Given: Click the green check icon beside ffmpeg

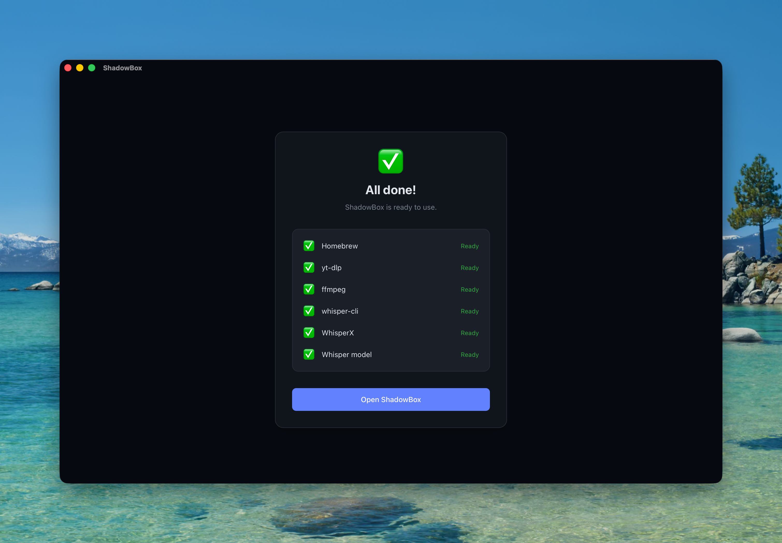Looking at the screenshot, I should click(x=309, y=289).
